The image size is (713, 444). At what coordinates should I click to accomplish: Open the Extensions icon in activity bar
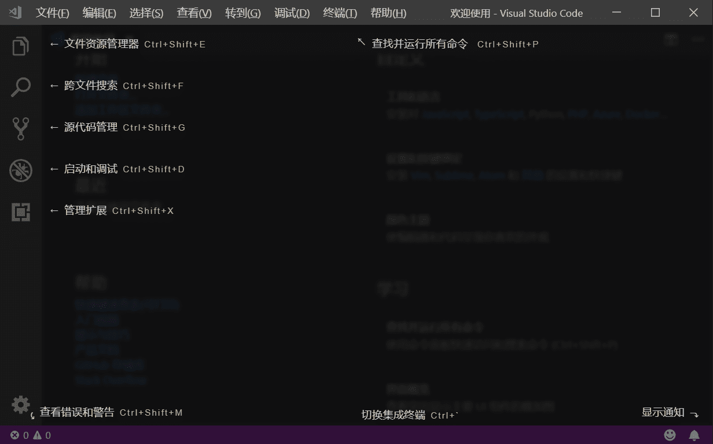point(20,212)
